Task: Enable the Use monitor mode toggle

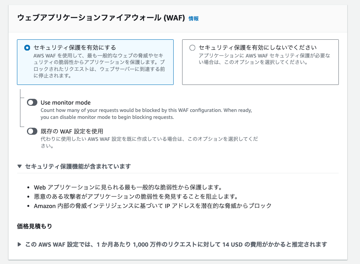Action: click(32, 102)
